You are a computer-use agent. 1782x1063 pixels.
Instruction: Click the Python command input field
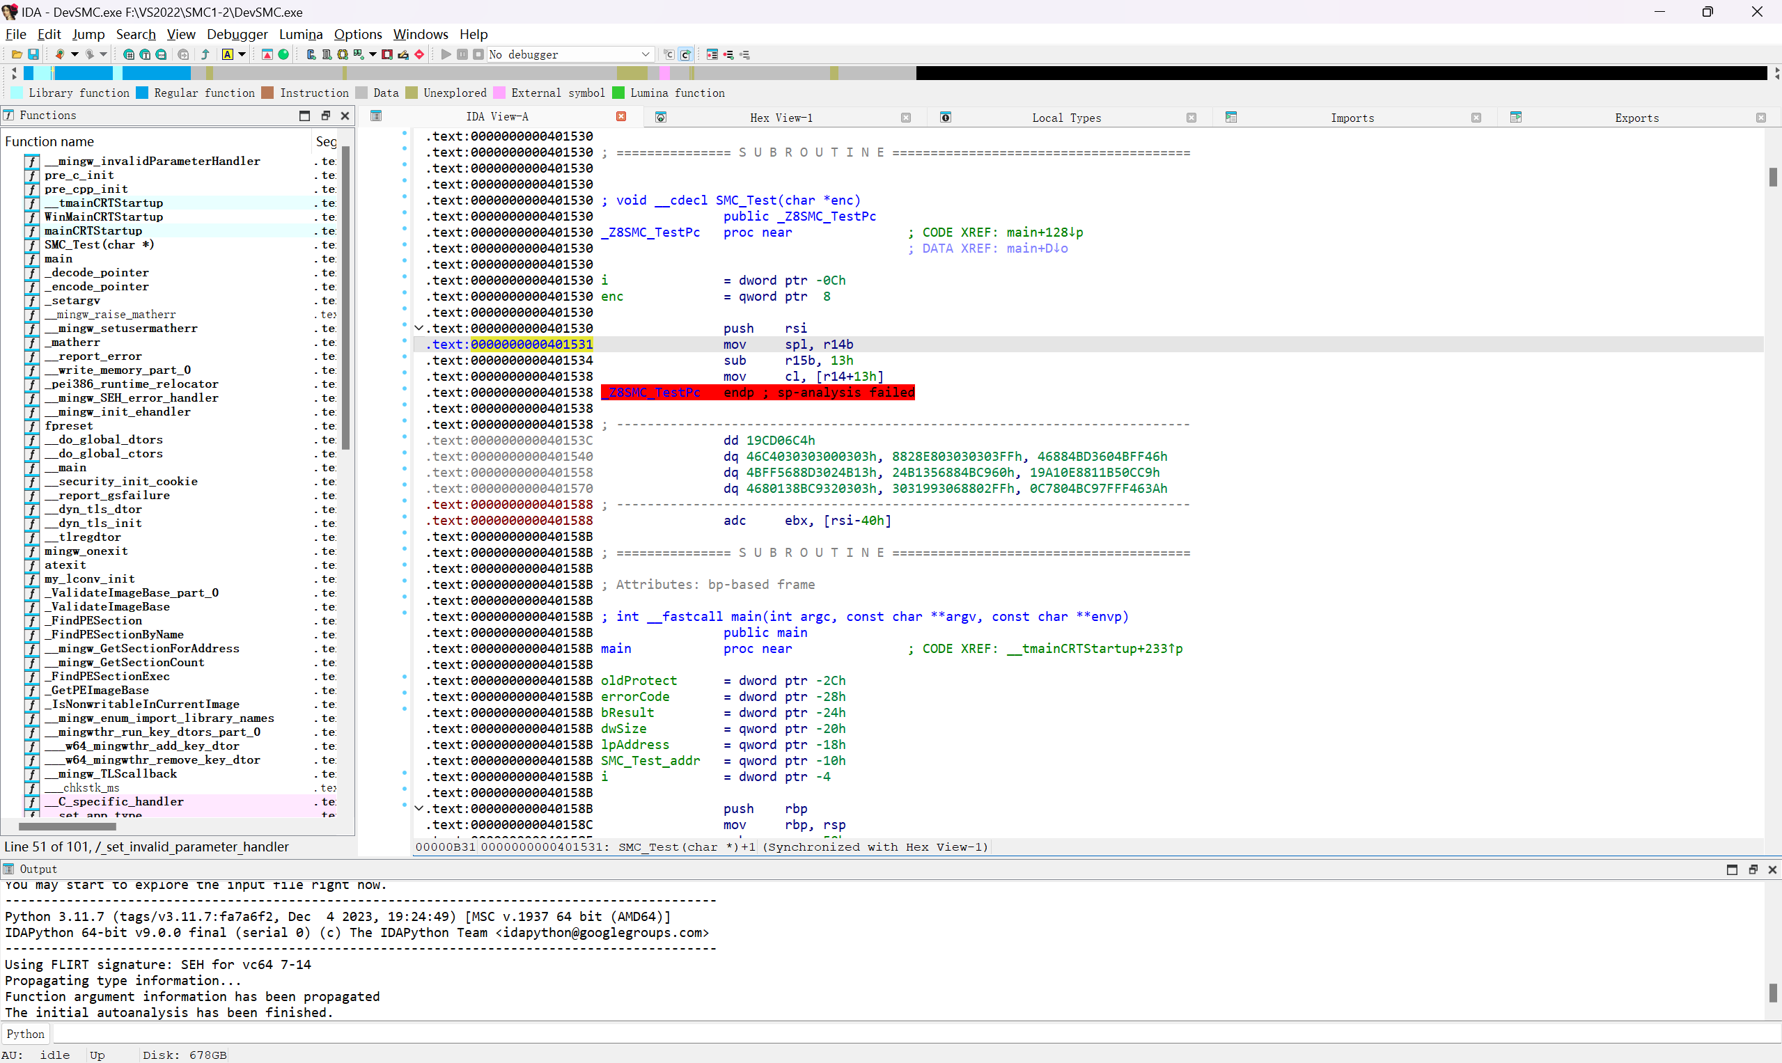[916, 1034]
